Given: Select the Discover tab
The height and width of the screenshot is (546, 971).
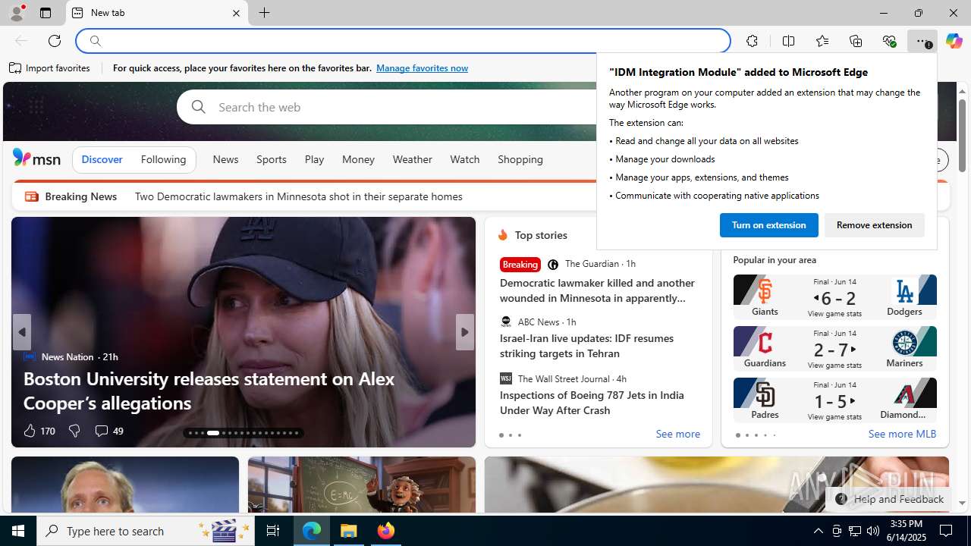Looking at the screenshot, I should [x=102, y=159].
